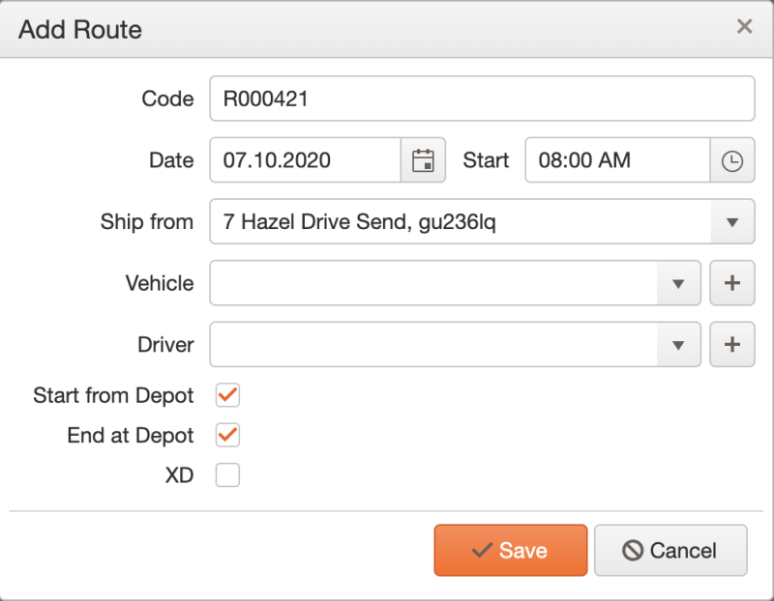Select the Start time field 08:00 AM
Screen dimensions: 774x601
617,160
